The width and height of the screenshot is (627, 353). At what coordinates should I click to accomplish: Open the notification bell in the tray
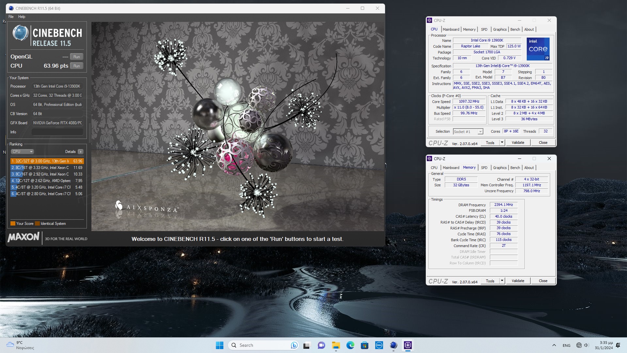(618, 345)
